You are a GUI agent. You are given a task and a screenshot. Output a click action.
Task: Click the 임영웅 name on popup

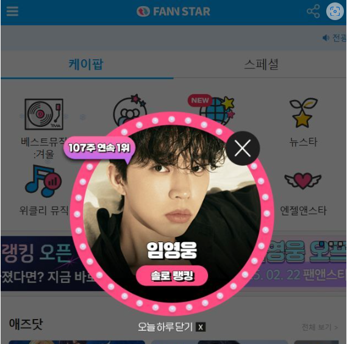tap(172, 250)
